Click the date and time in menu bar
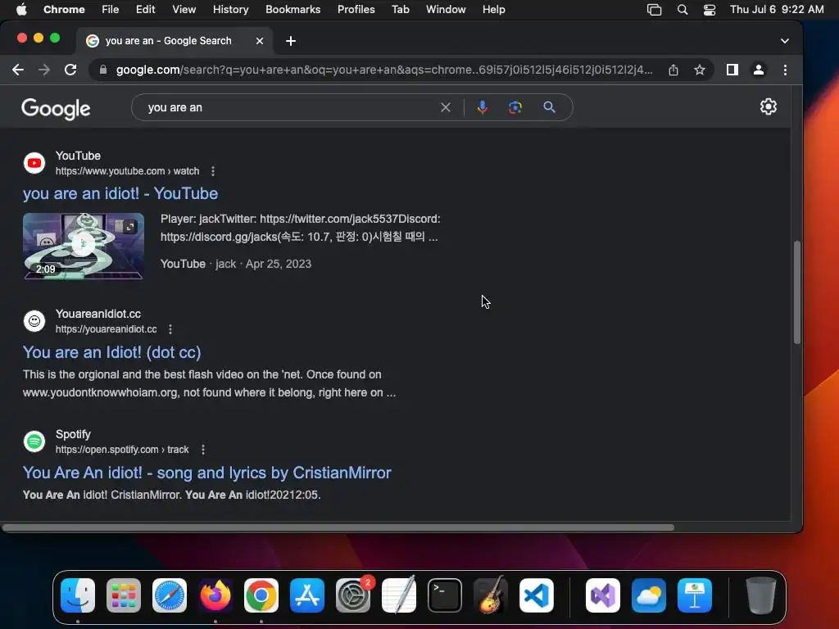Screen dimensions: 839x629 [x=777, y=9]
